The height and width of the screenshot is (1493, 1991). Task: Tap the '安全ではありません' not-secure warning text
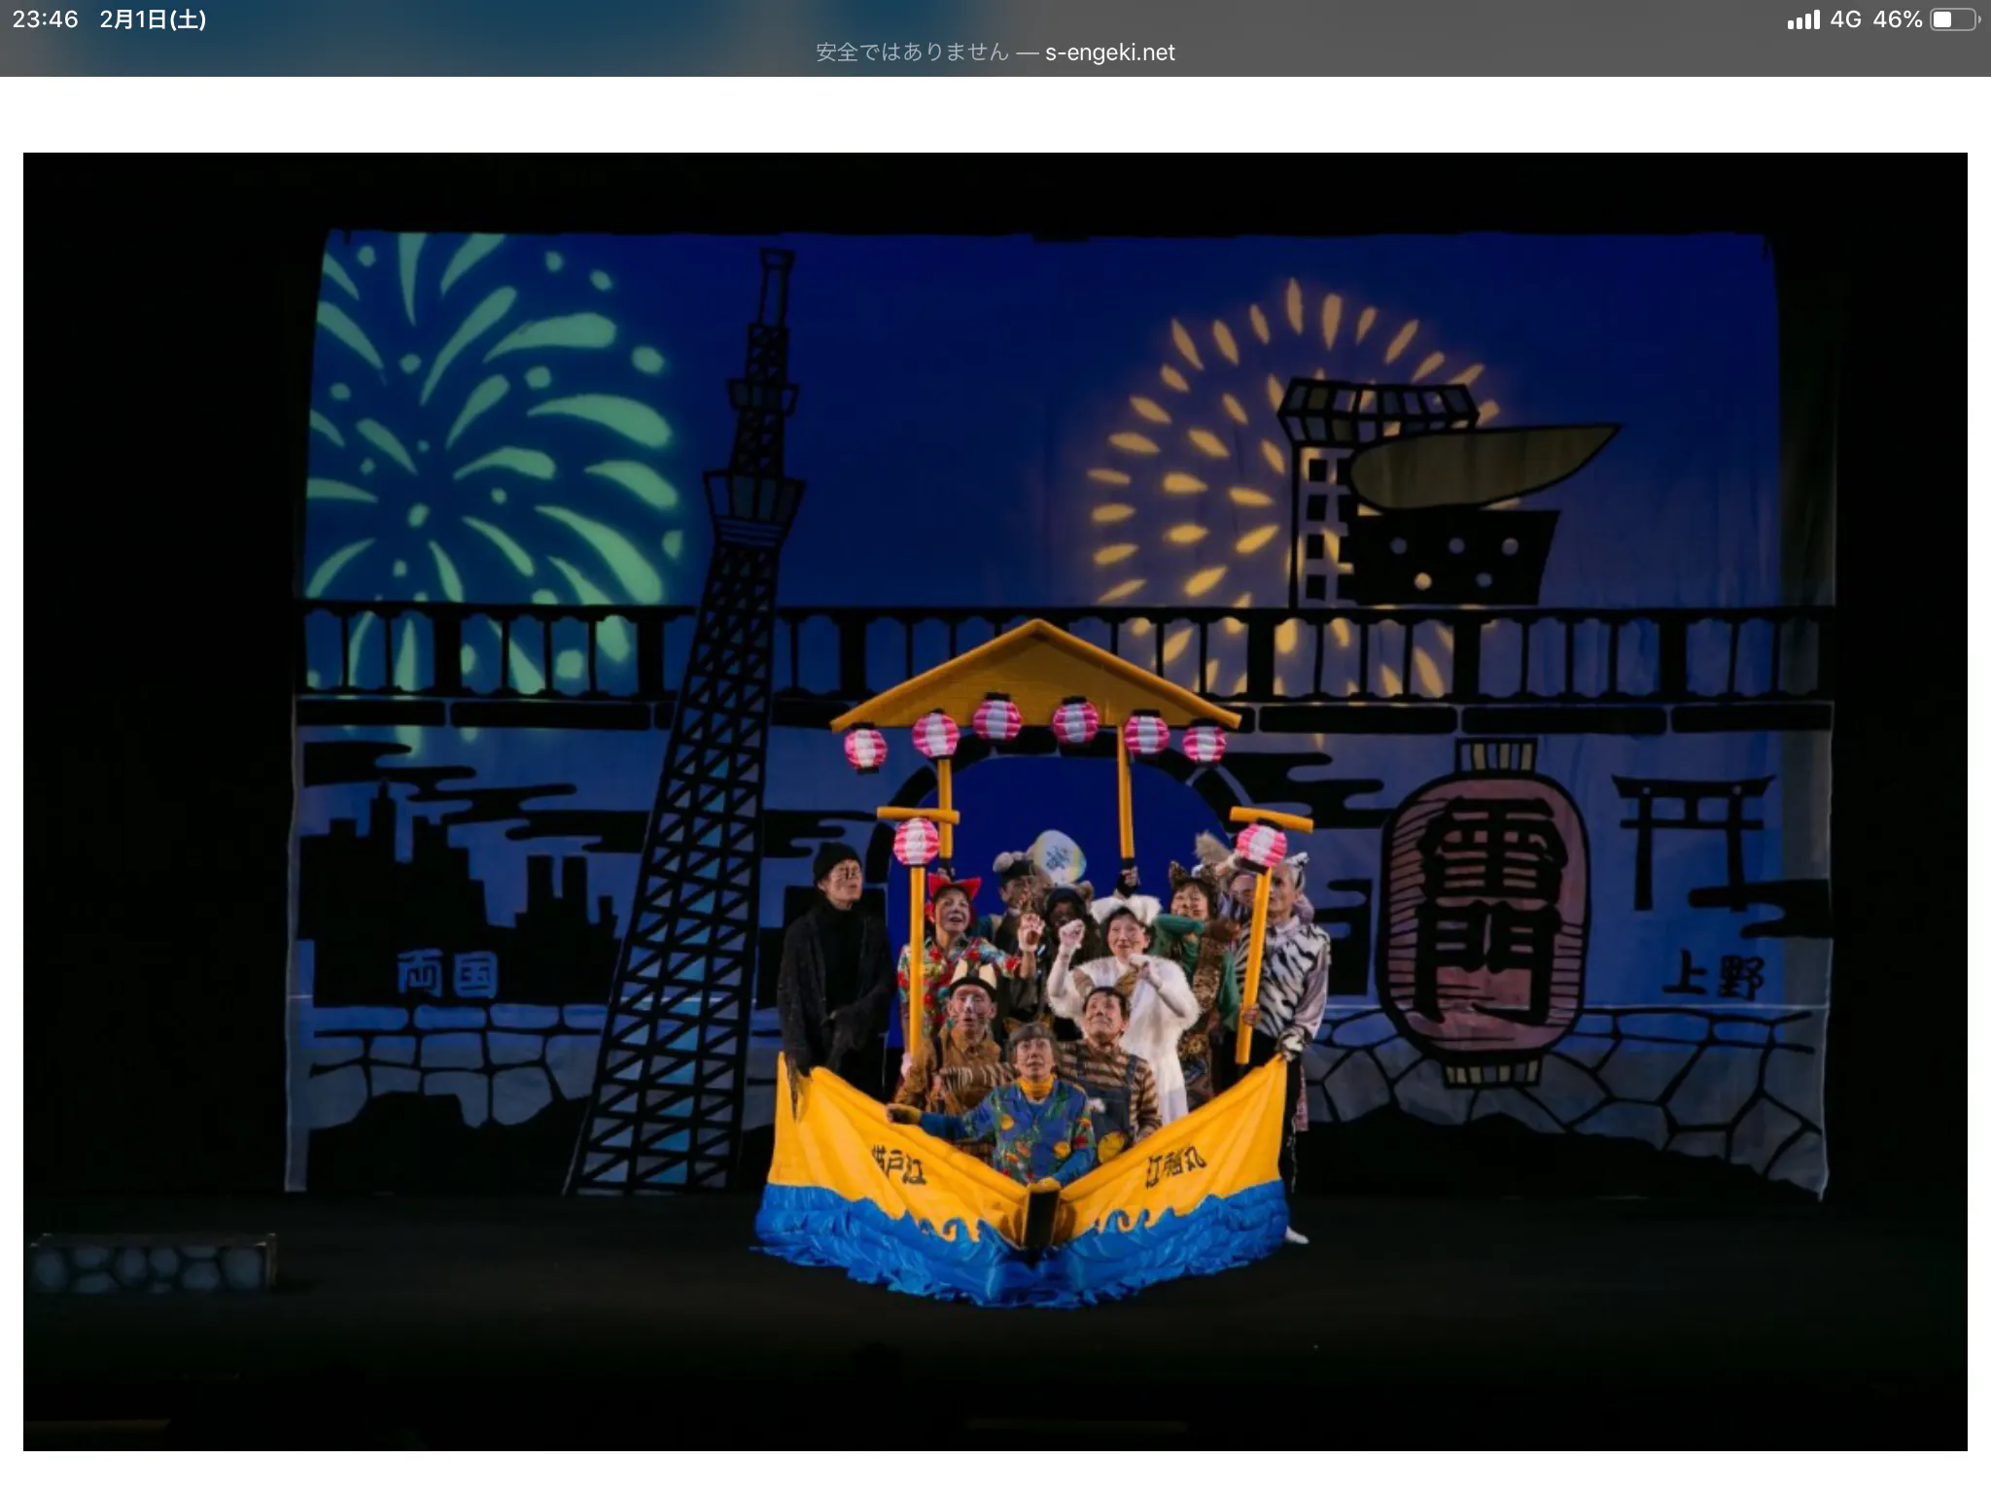pos(912,52)
